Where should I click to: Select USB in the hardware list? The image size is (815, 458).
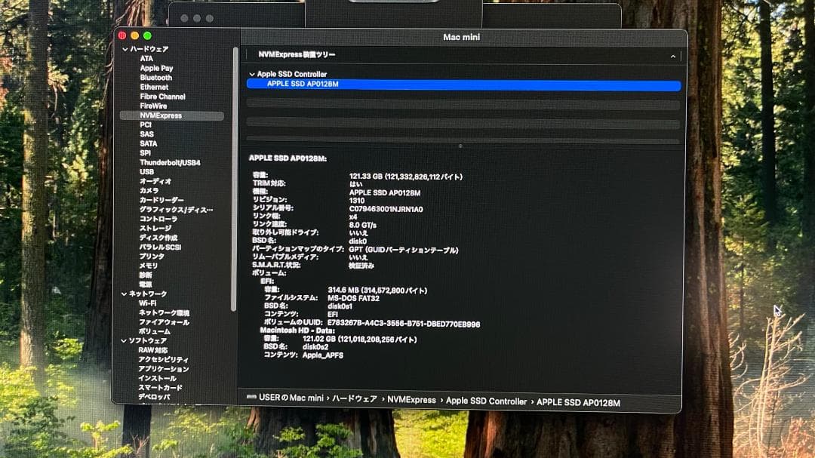pos(146,171)
